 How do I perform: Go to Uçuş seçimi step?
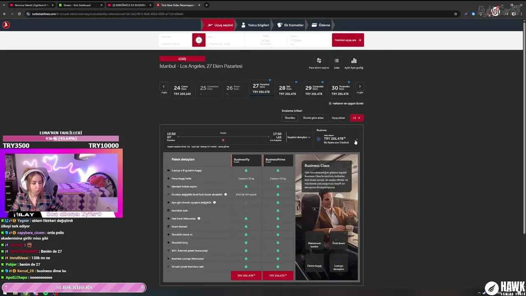pos(220,25)
